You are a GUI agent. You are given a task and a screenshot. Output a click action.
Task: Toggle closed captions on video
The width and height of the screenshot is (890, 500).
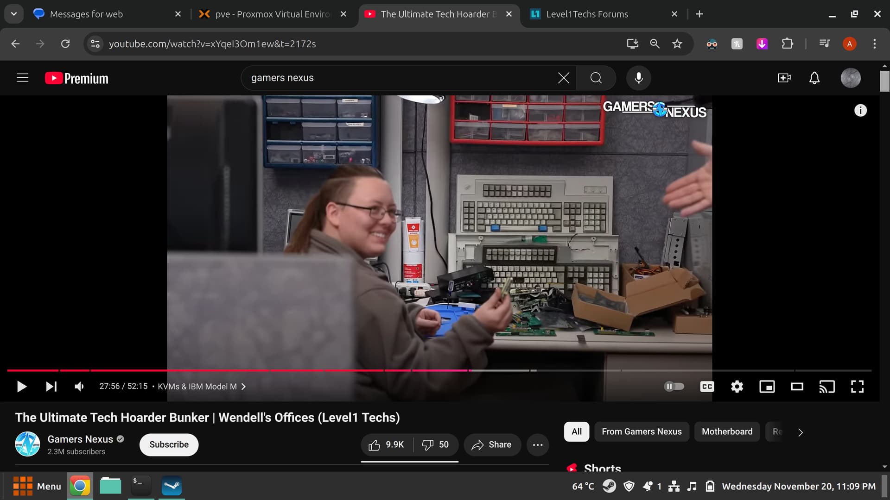point(707,387)
